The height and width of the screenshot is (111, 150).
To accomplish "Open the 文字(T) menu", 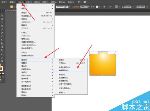I will 29,2.
